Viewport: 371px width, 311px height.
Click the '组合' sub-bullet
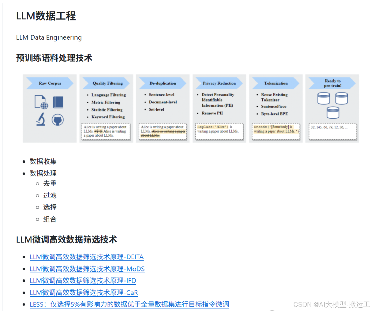[50, 219]
